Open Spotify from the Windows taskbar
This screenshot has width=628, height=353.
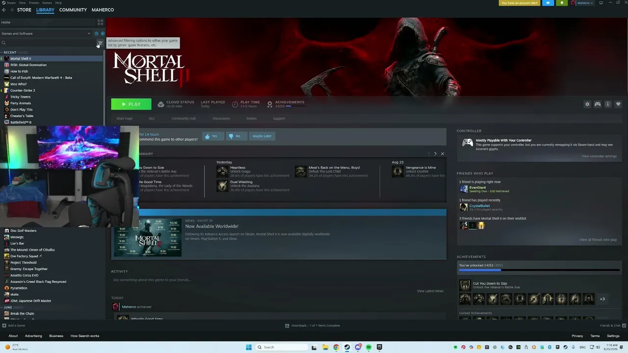click(x=368, y=347)
